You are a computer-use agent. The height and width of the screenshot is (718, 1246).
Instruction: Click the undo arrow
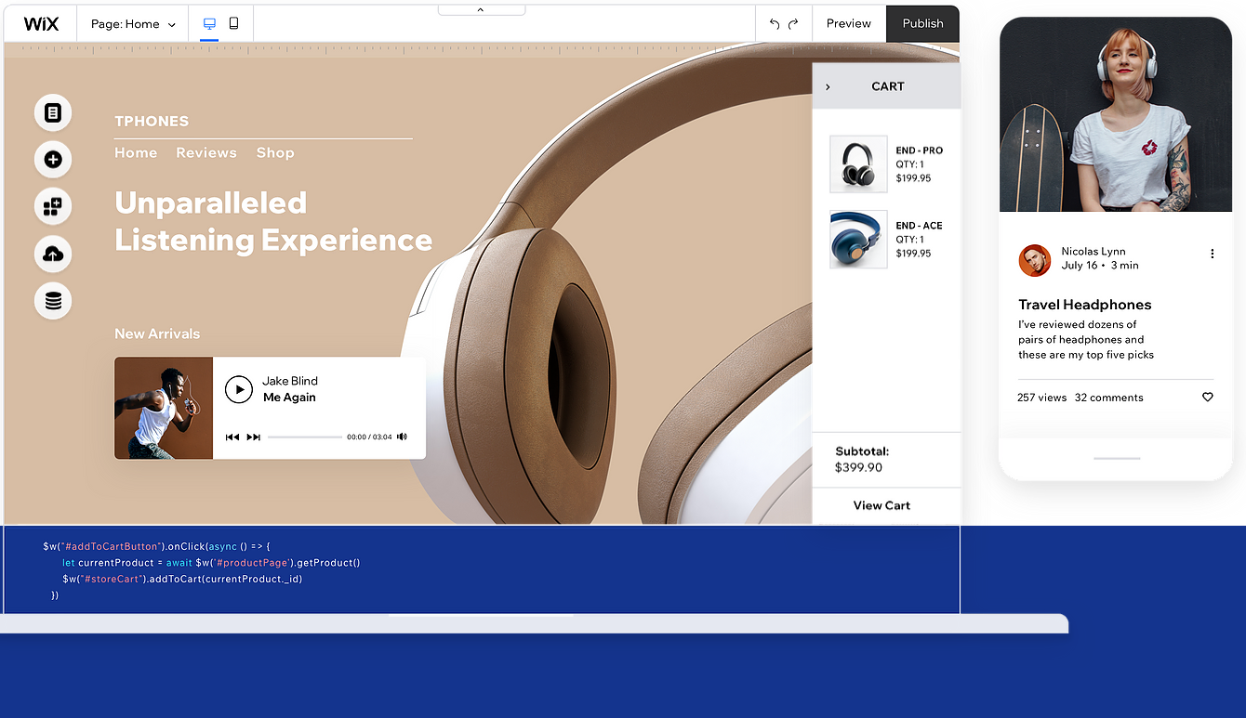775,24
